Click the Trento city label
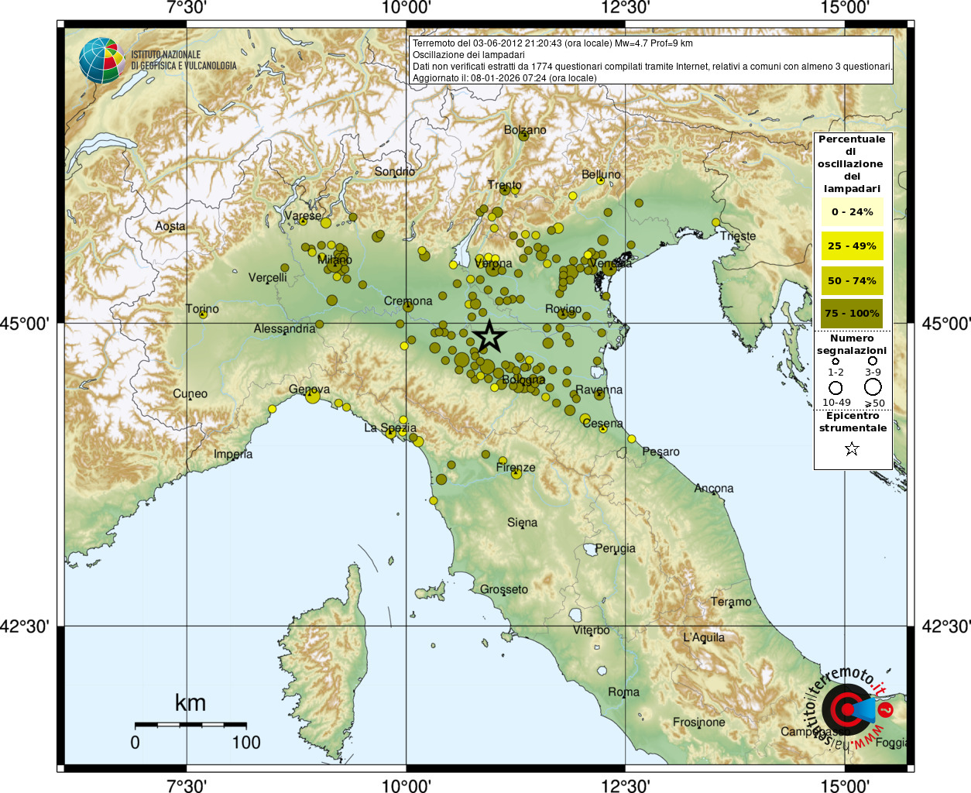 tap(505, 184)
